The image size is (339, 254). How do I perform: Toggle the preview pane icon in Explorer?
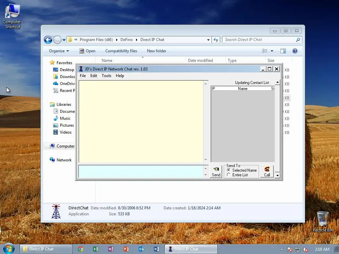[x=283, y=51]
